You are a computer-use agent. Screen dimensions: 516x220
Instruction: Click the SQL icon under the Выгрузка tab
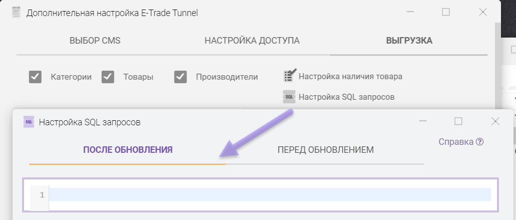coord(289,97)
